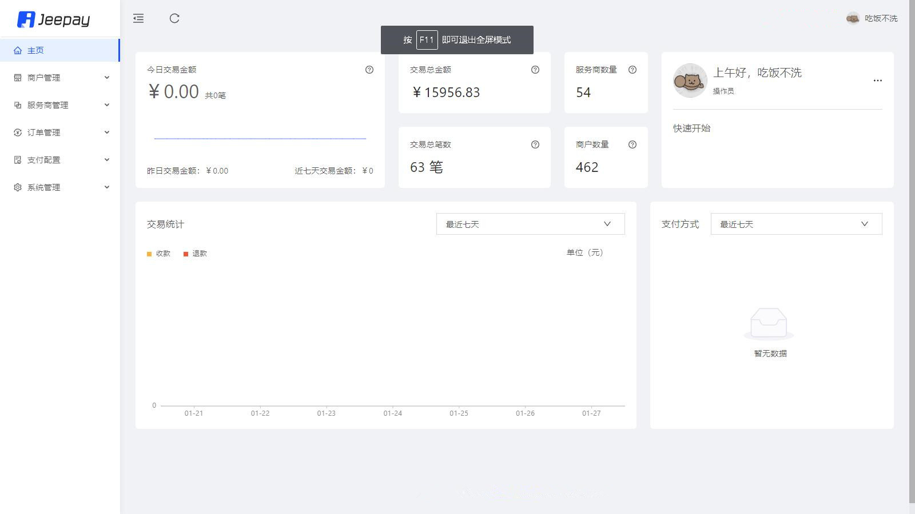The height and width of the screenshot is (514, 915).
Task: Show help for 交易总笔数
Action: (535, 144)
